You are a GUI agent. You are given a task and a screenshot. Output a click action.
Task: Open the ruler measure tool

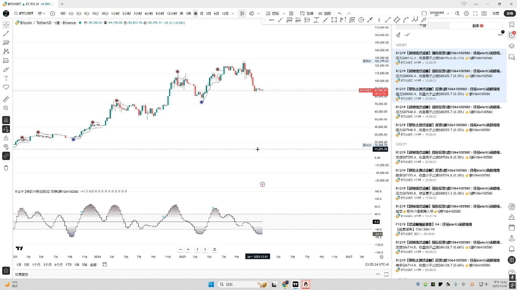[6, 99]
